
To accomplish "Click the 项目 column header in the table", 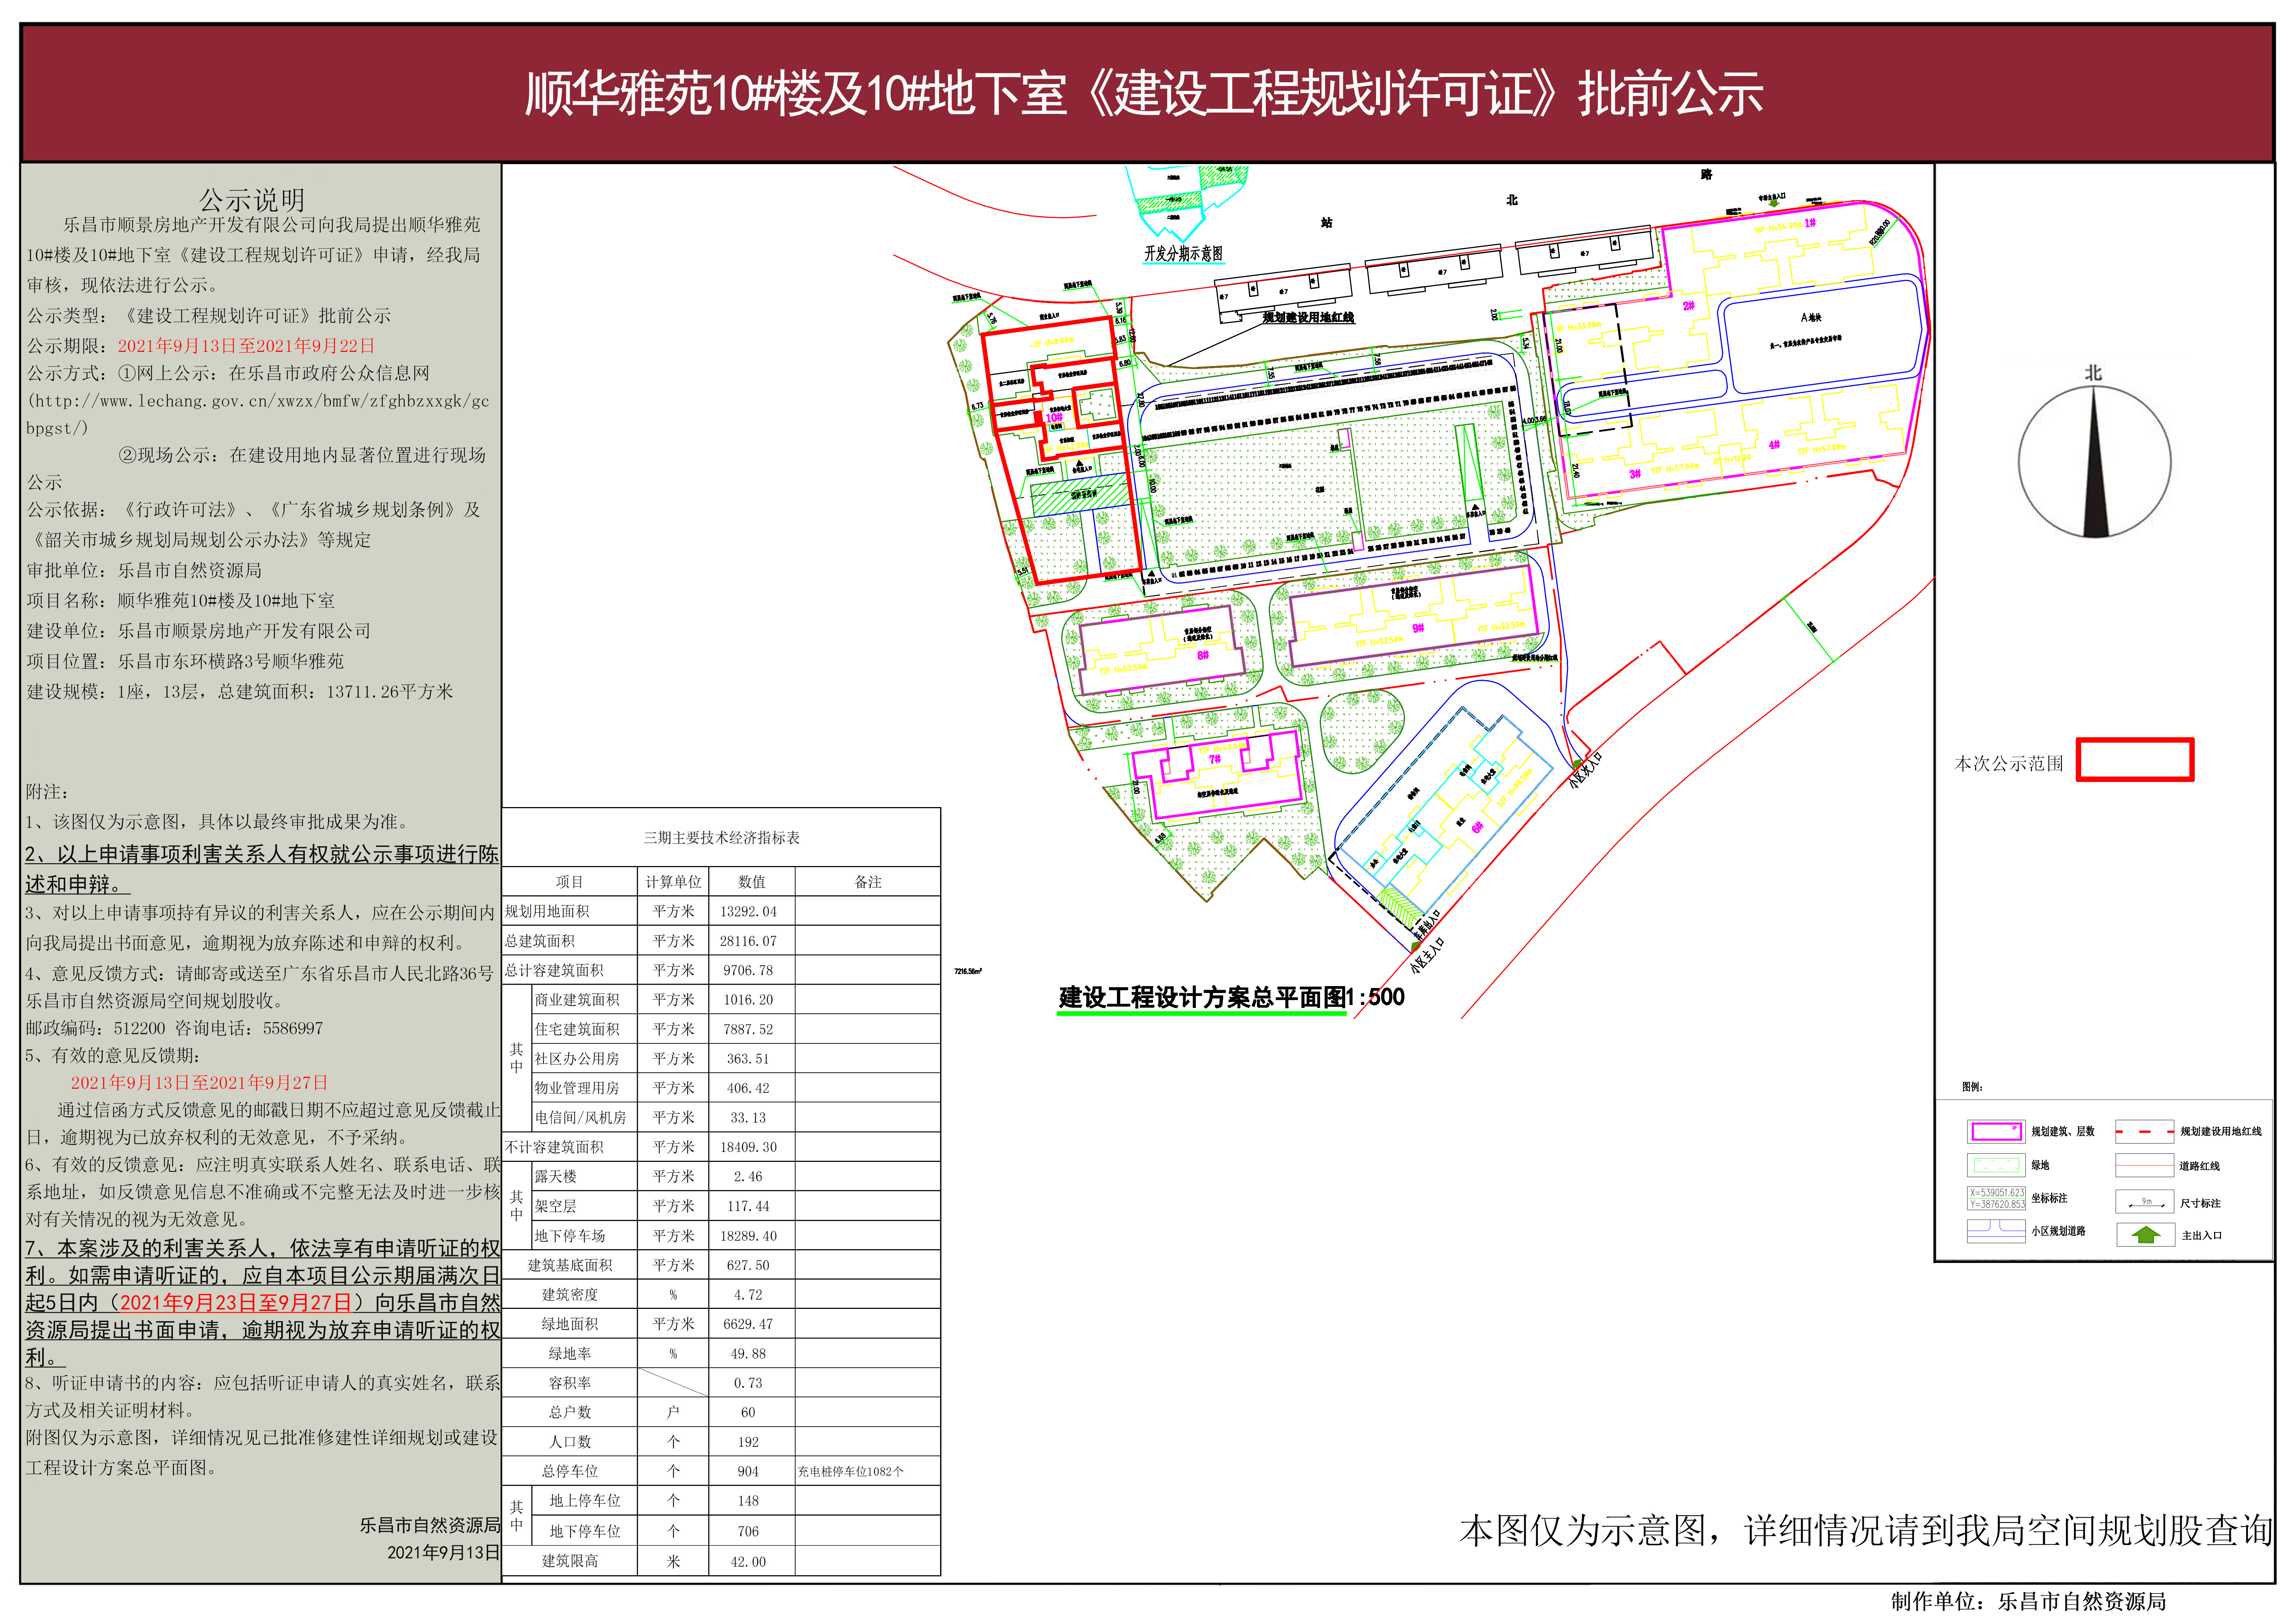I will tap(569, 882).
